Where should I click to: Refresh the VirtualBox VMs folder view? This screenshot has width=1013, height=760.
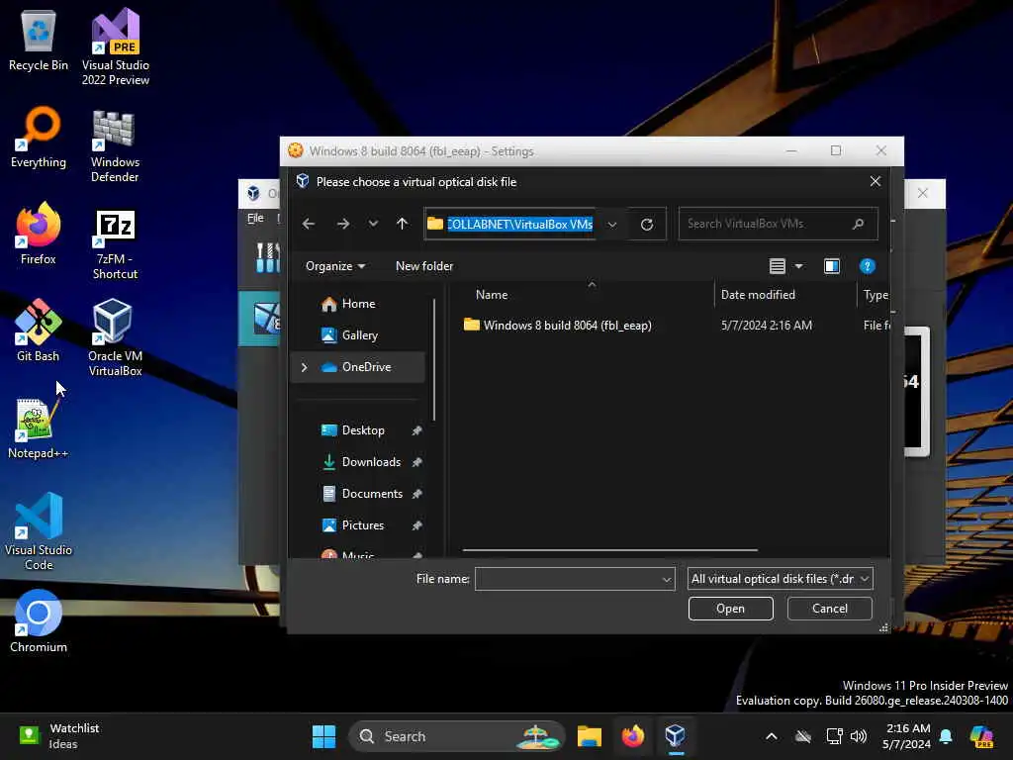tap(647, 225)
